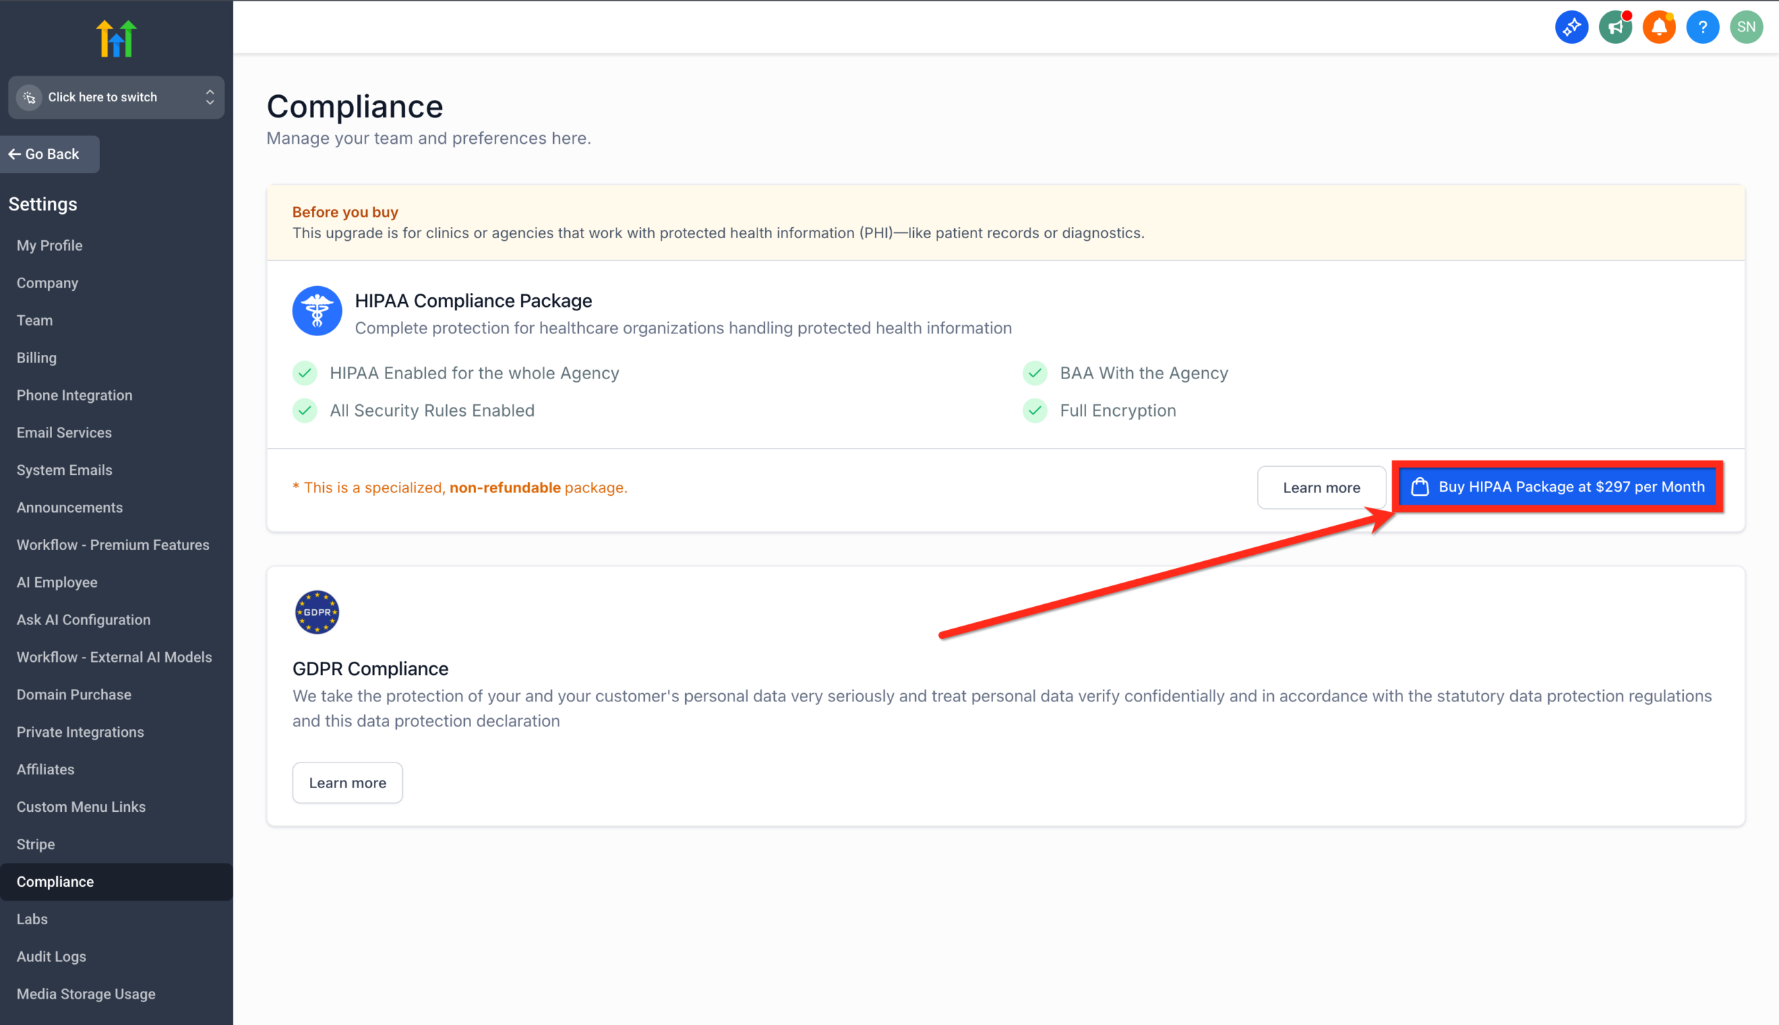Open the notifications bell icon

tap(1659, 26)
